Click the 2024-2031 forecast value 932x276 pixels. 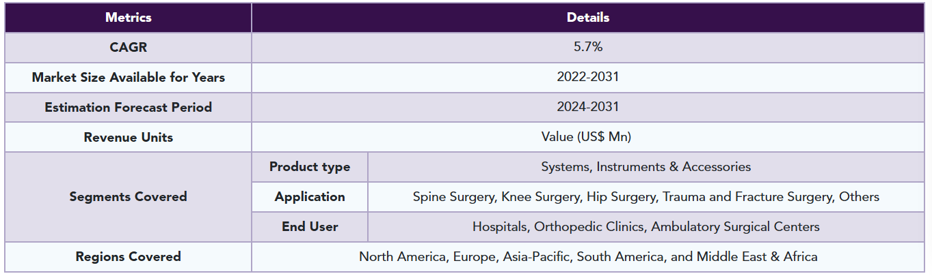pos(588,107)
